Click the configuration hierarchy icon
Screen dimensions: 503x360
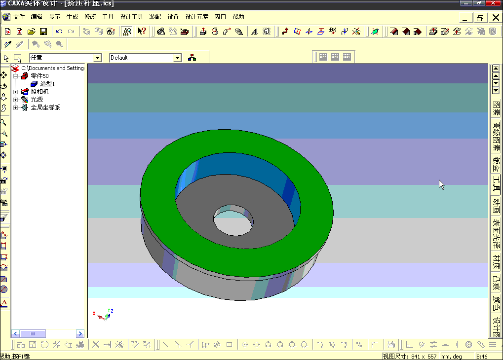click(192, 58)
